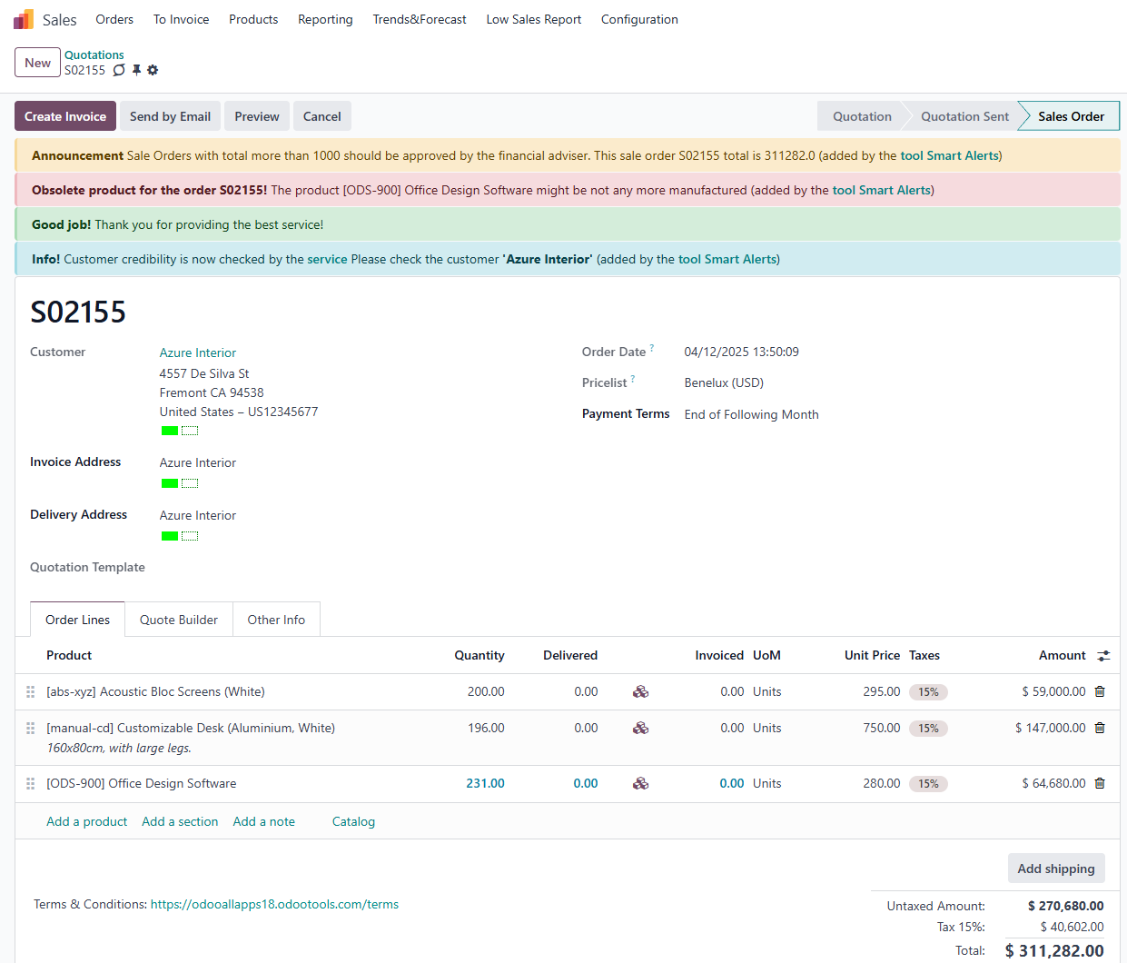Viewport: 1127px width, 963px height.
Task: Click the Order Date value field
Action: [742, 352]
